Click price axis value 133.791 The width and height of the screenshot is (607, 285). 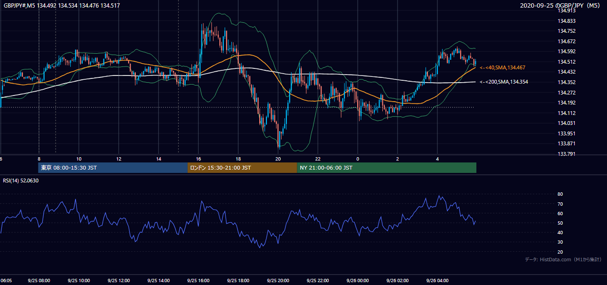point(567,154)
